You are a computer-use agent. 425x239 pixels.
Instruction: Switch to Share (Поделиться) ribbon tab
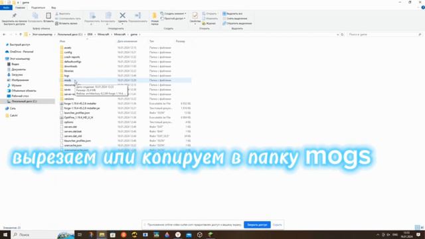point(38,7)
